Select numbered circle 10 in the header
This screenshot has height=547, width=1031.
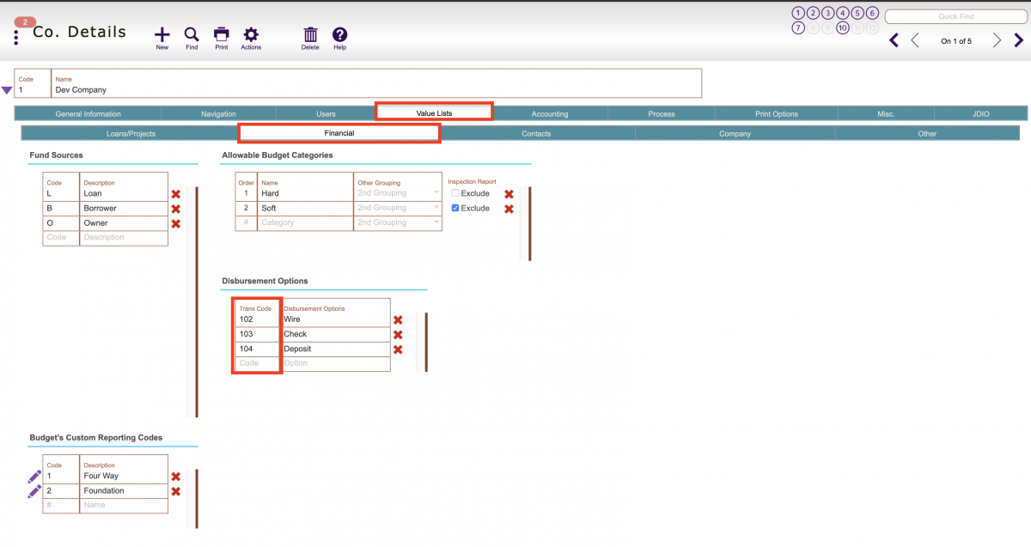click(x=842, y=27)
